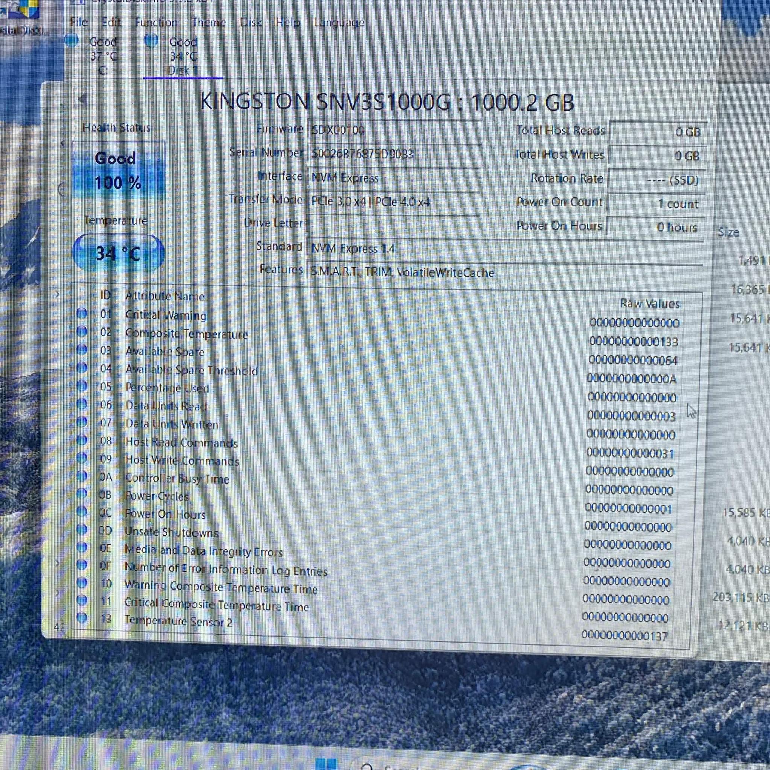Click the status icon for Controller Busy Time

click(82, 476)
